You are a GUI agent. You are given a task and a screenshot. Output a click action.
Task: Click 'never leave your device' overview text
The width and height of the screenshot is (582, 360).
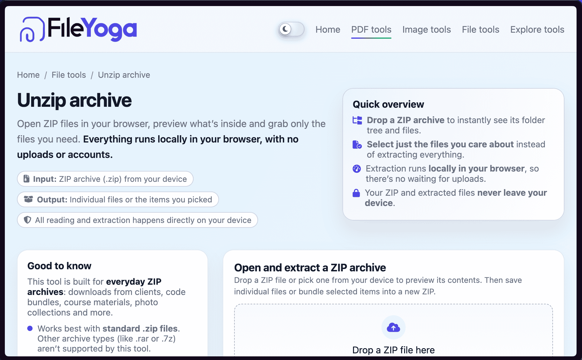pos(456,198)
